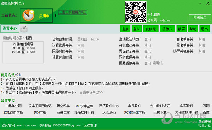Open the 摄像头 camera button

click(x=167, y=29)
